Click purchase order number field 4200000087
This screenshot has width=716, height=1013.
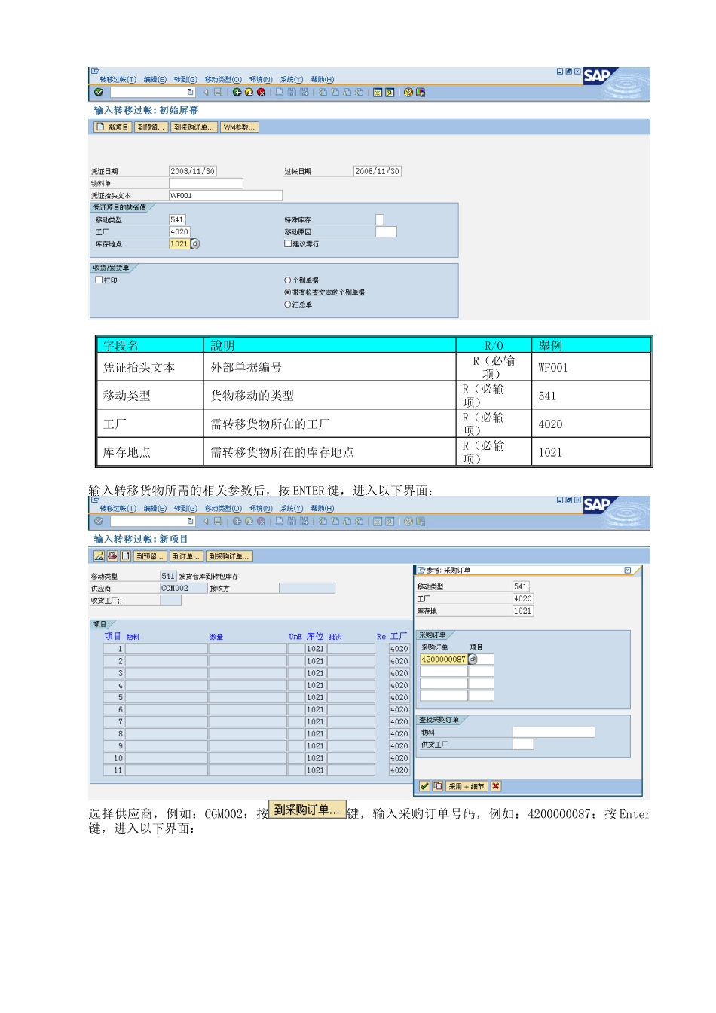pos(443,660)
